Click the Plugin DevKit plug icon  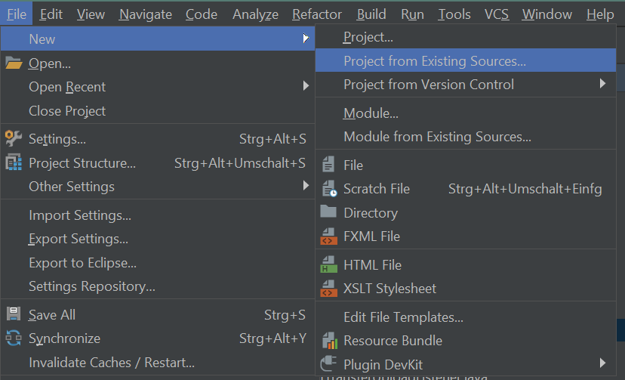328,363
